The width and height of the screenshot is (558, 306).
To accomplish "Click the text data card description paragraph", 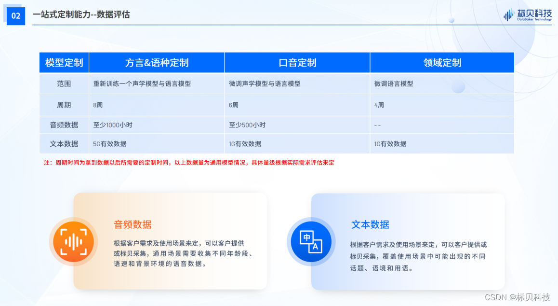I will [x=418, y=256].
